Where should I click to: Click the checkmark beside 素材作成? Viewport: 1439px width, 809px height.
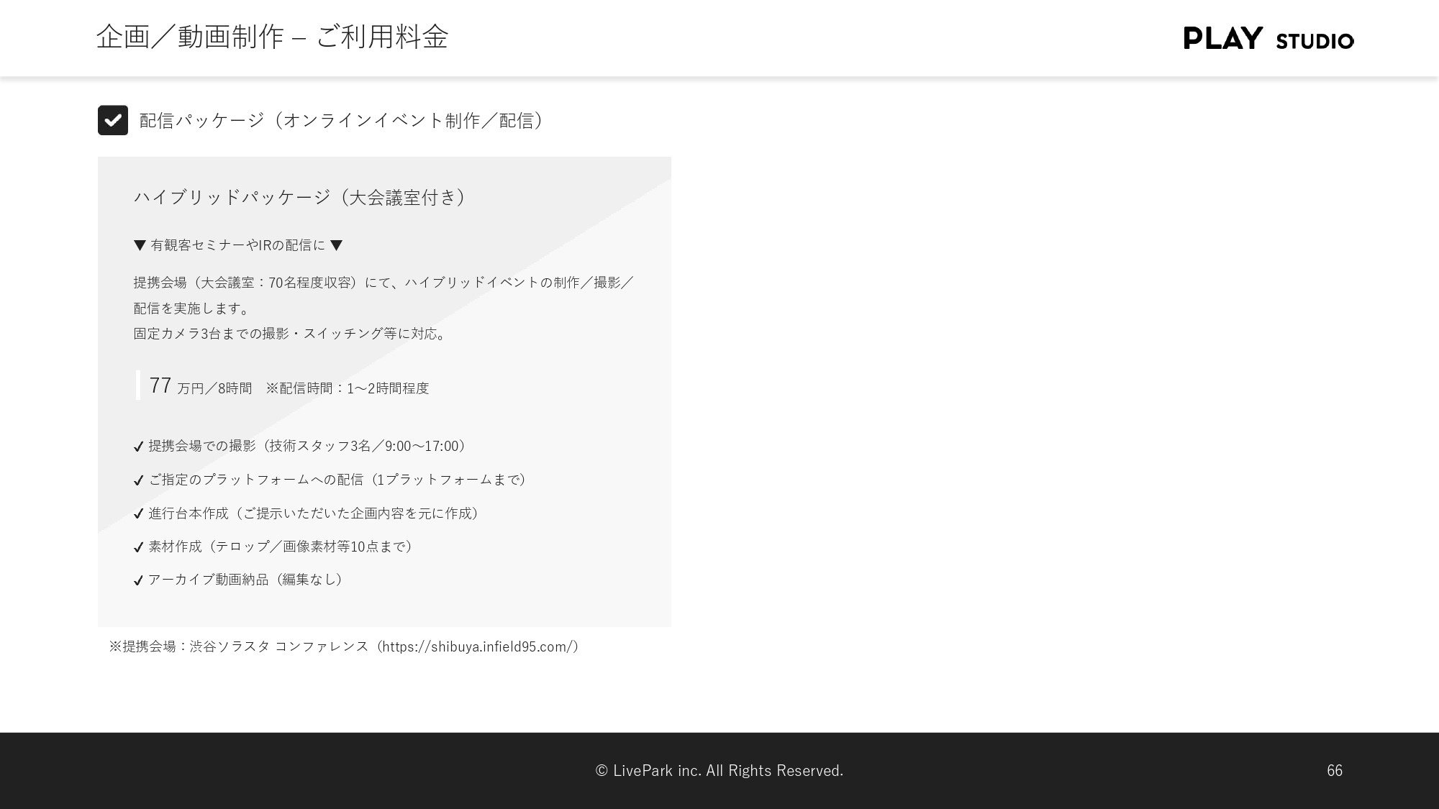click(x=139, y=547)
